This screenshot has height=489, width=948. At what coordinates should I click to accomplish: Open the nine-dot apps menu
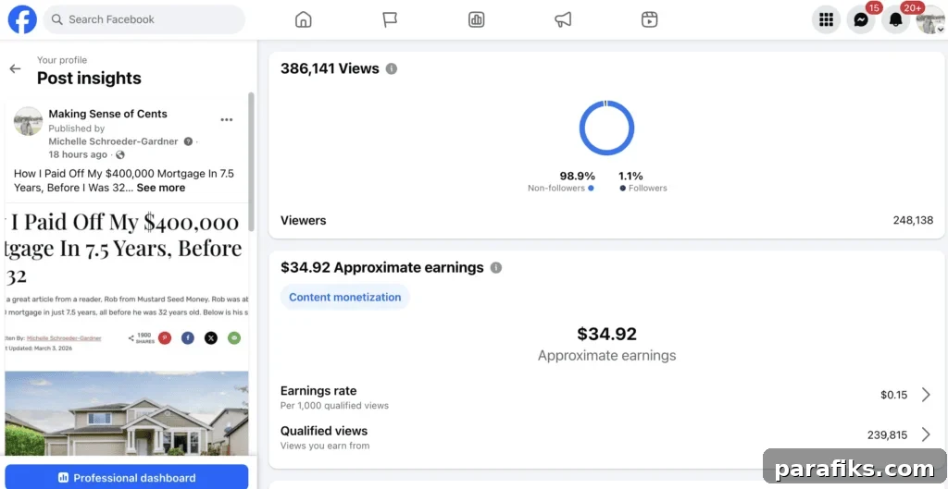pos(826,20)
